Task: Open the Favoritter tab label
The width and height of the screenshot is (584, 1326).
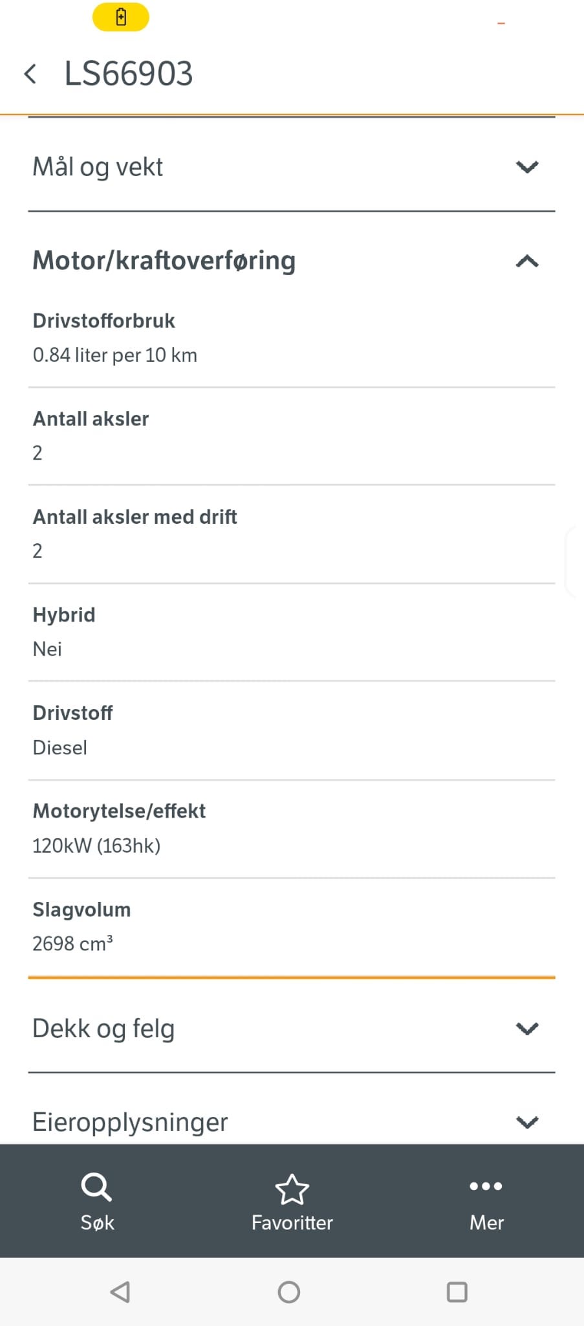Action: [x=292, y=1222]
